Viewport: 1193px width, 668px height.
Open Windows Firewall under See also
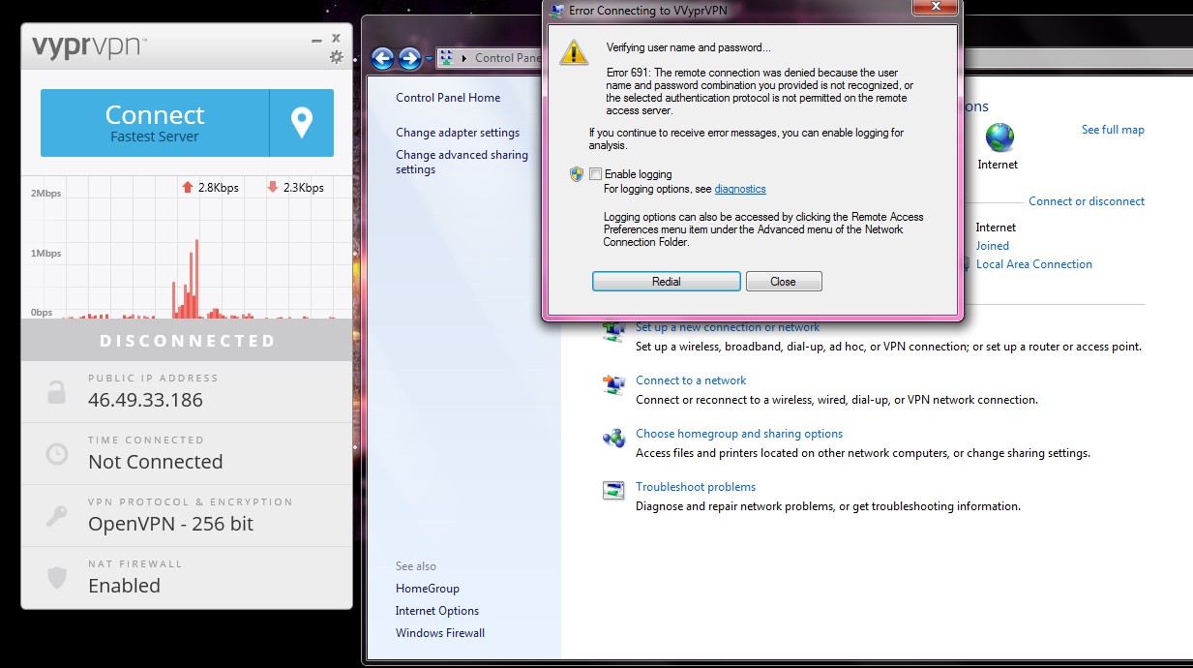(440, 633)
